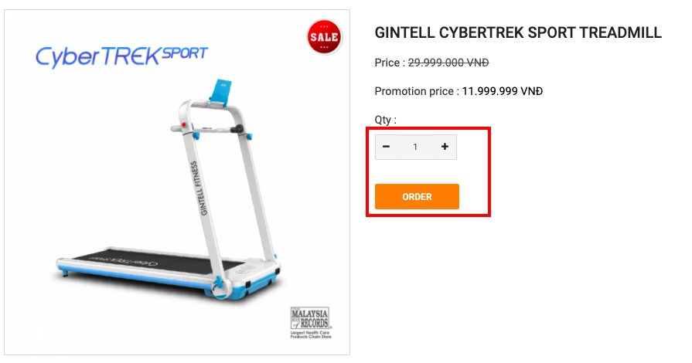Click the blue tablet holder on treadmill
692x363 pixels.
(x=221, y=93)
